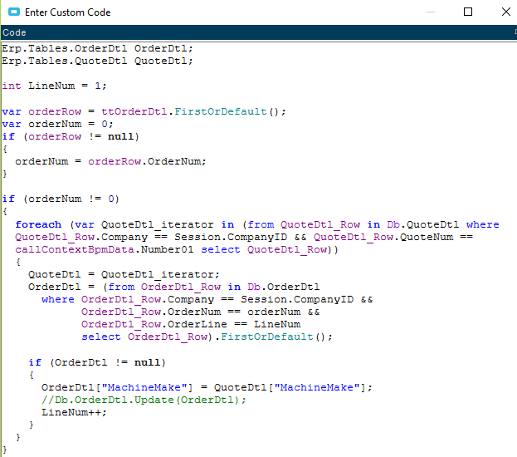Click 'Db.OrderDtl' in the OrderDtl query line
This screenshot has height=457, width=517.
[284, 287]
